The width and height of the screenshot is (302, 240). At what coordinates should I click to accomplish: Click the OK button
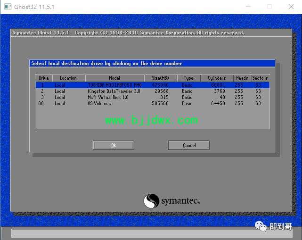coord(114,145)
